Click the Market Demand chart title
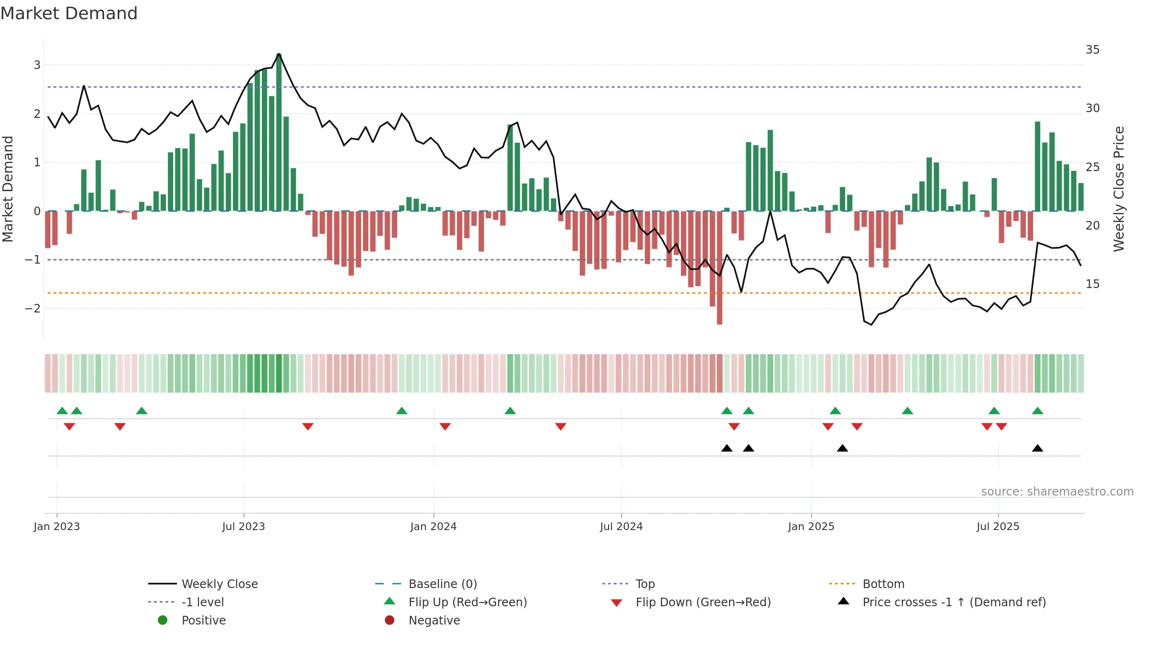This screenshot has height=647, width=1151. (x=69, y=13)
